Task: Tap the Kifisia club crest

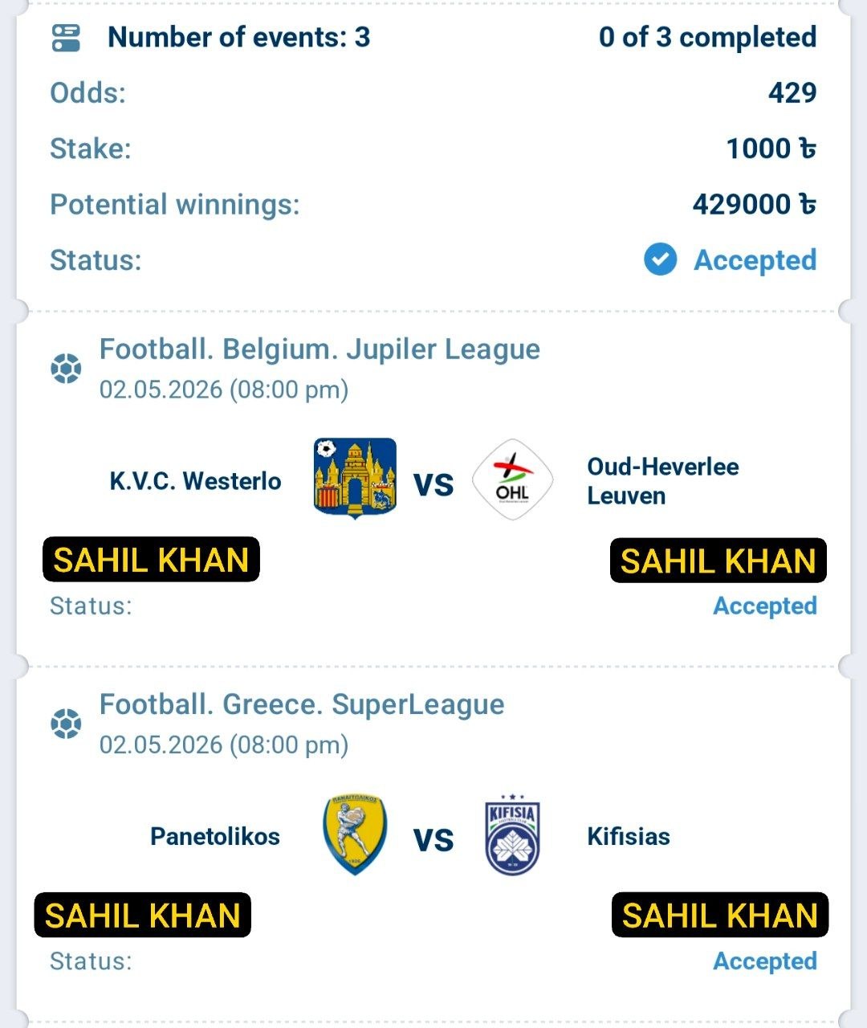Action: (512, 834)
